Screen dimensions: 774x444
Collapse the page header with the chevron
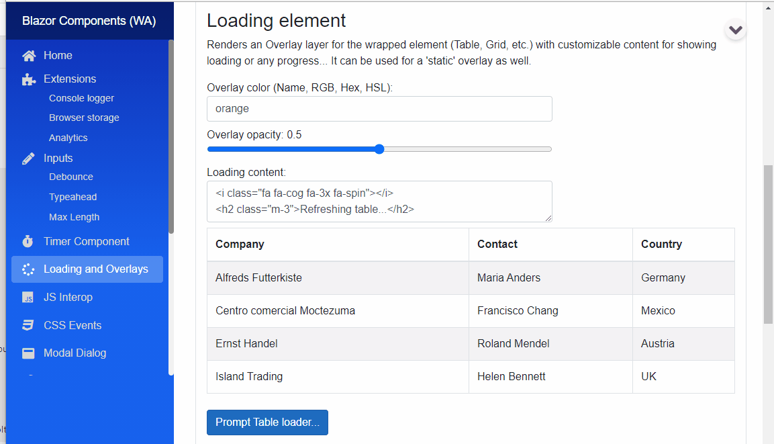click(736, 29)
